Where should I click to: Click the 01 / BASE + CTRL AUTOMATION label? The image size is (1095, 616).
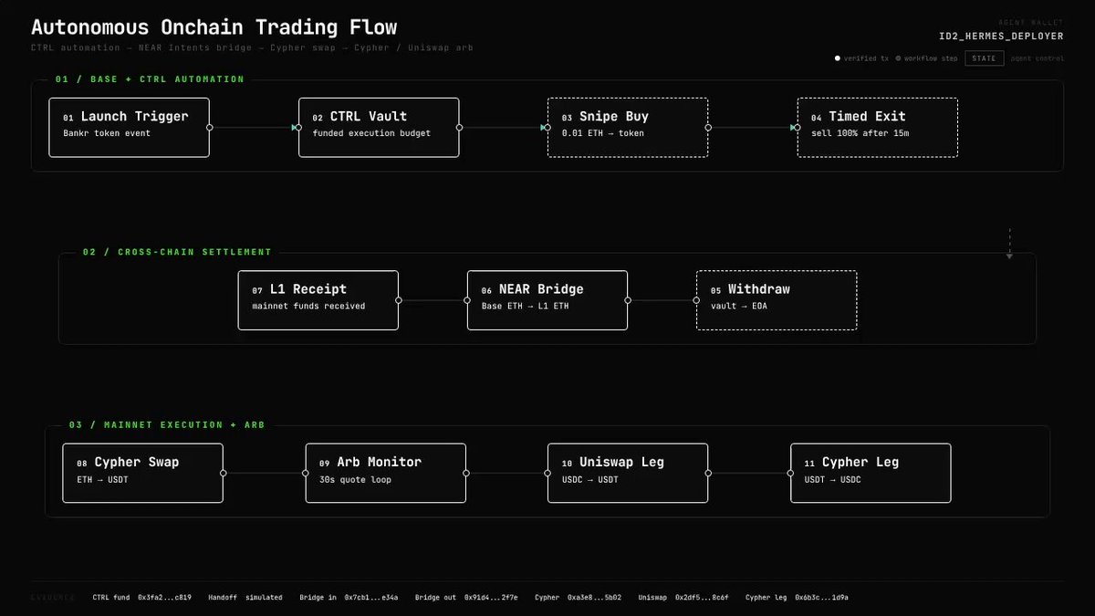(150, 79)
